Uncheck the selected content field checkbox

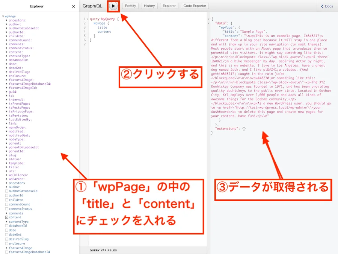click(7, 217)
